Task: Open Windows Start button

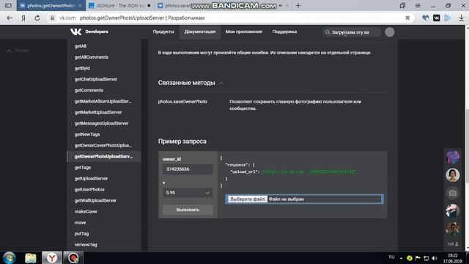Action: [10, 257]
